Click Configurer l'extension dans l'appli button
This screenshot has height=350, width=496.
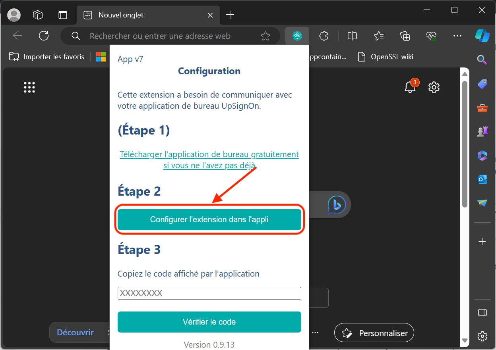pyautogui.click(x=209, y=219)
